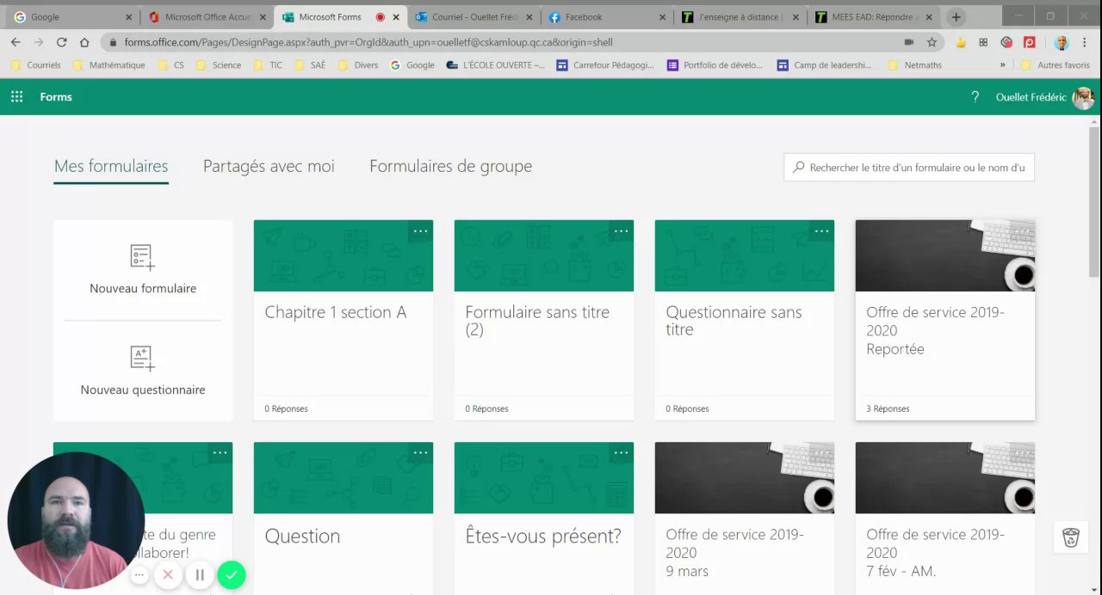This screenshot has width=1102, height=595.
Task: Bookmark this page with the star
Action: click(x=932, y=42)
